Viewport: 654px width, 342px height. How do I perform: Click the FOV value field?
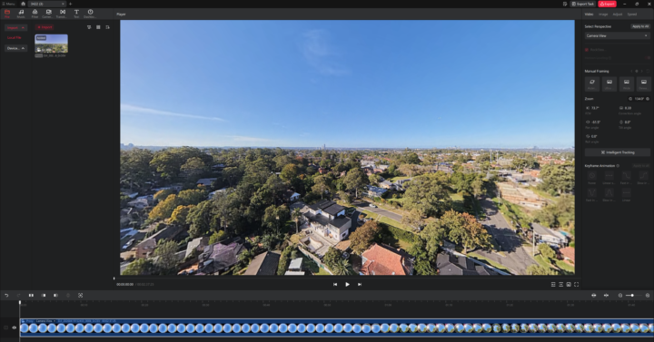[x=595, y=108]
